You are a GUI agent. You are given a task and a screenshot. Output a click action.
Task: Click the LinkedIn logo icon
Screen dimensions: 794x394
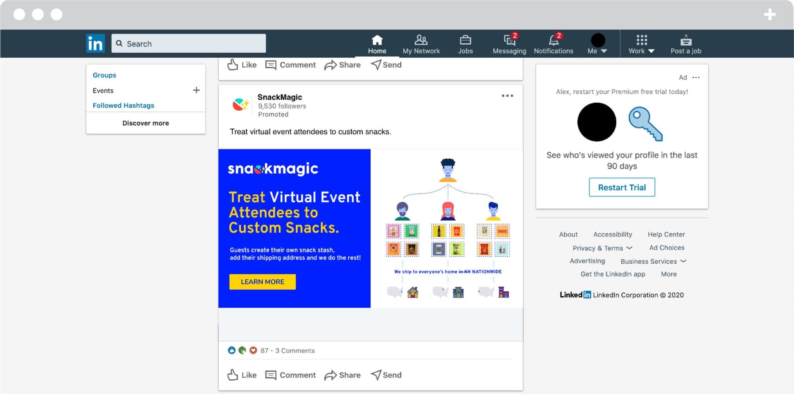(95, 43)
